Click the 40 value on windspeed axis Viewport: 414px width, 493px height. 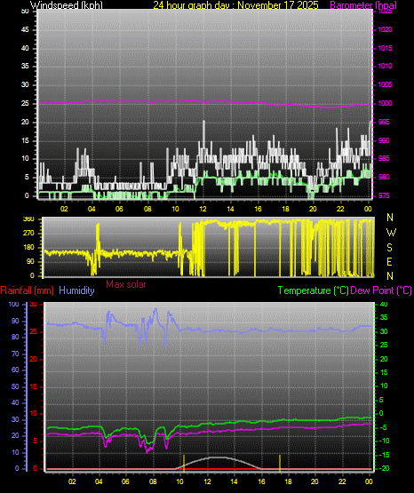25,48
